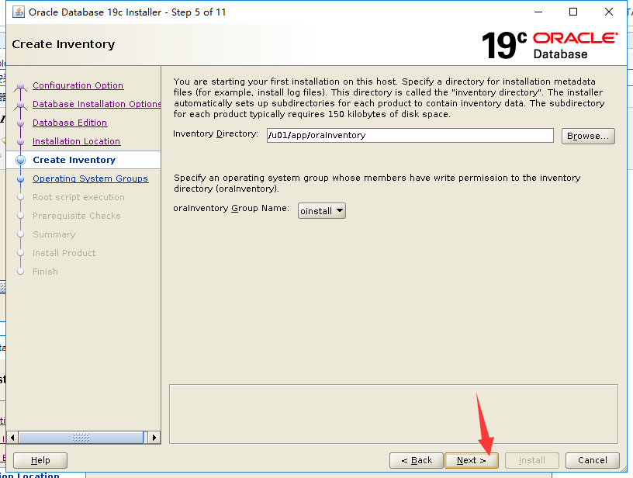Open the Database Edition step
The width and height of the screenshot is (633, 478).
pos(70,123)
